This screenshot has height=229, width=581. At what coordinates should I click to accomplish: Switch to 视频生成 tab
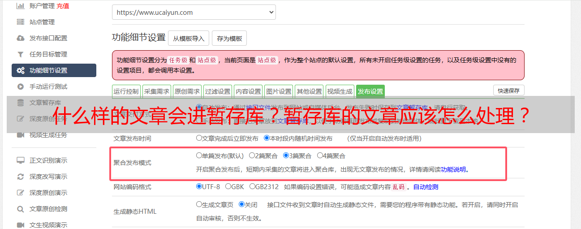click(340, 91)
